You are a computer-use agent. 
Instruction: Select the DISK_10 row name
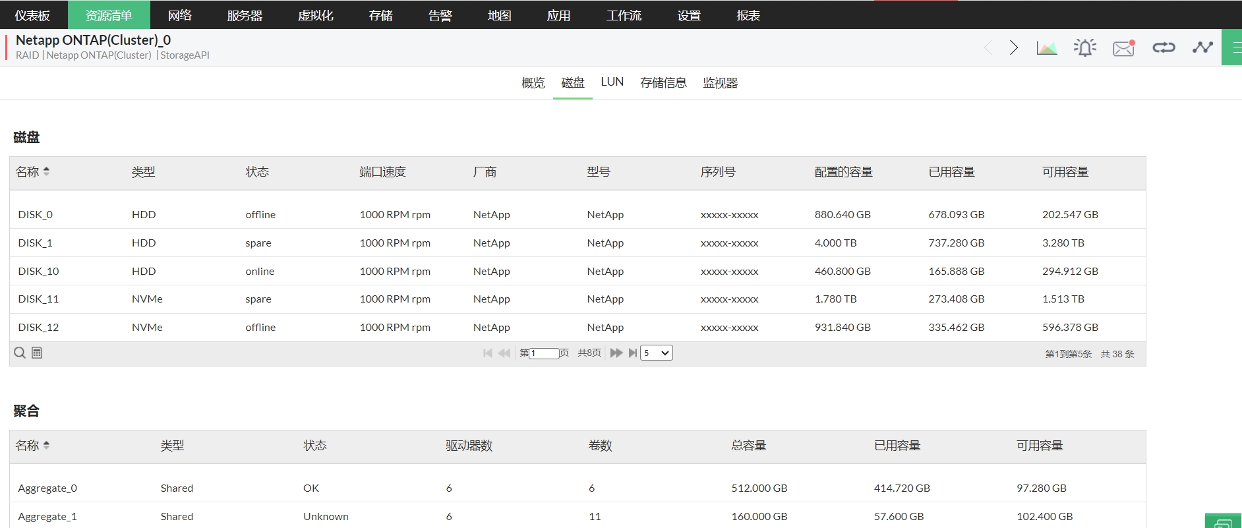coord(38,272)
